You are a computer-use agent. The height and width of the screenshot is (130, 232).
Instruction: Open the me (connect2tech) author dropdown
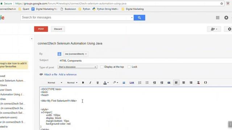tap(76, 54)
